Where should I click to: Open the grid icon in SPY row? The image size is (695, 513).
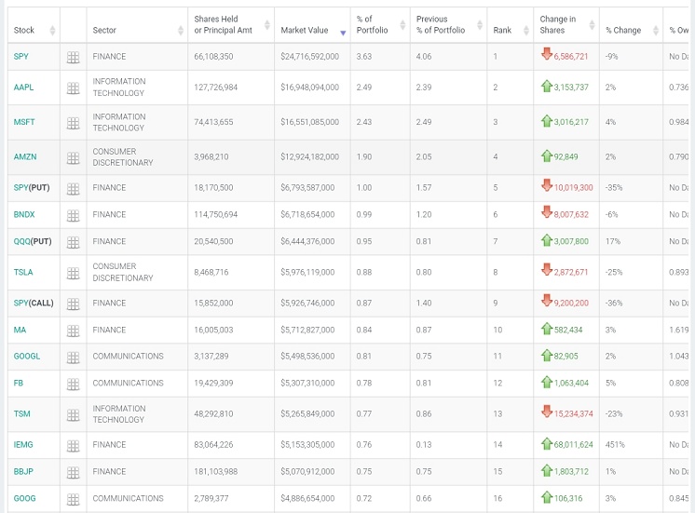click(x=73, y=57)
